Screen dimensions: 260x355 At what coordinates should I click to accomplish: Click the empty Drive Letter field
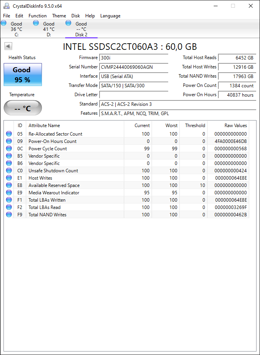click(133, 95)
